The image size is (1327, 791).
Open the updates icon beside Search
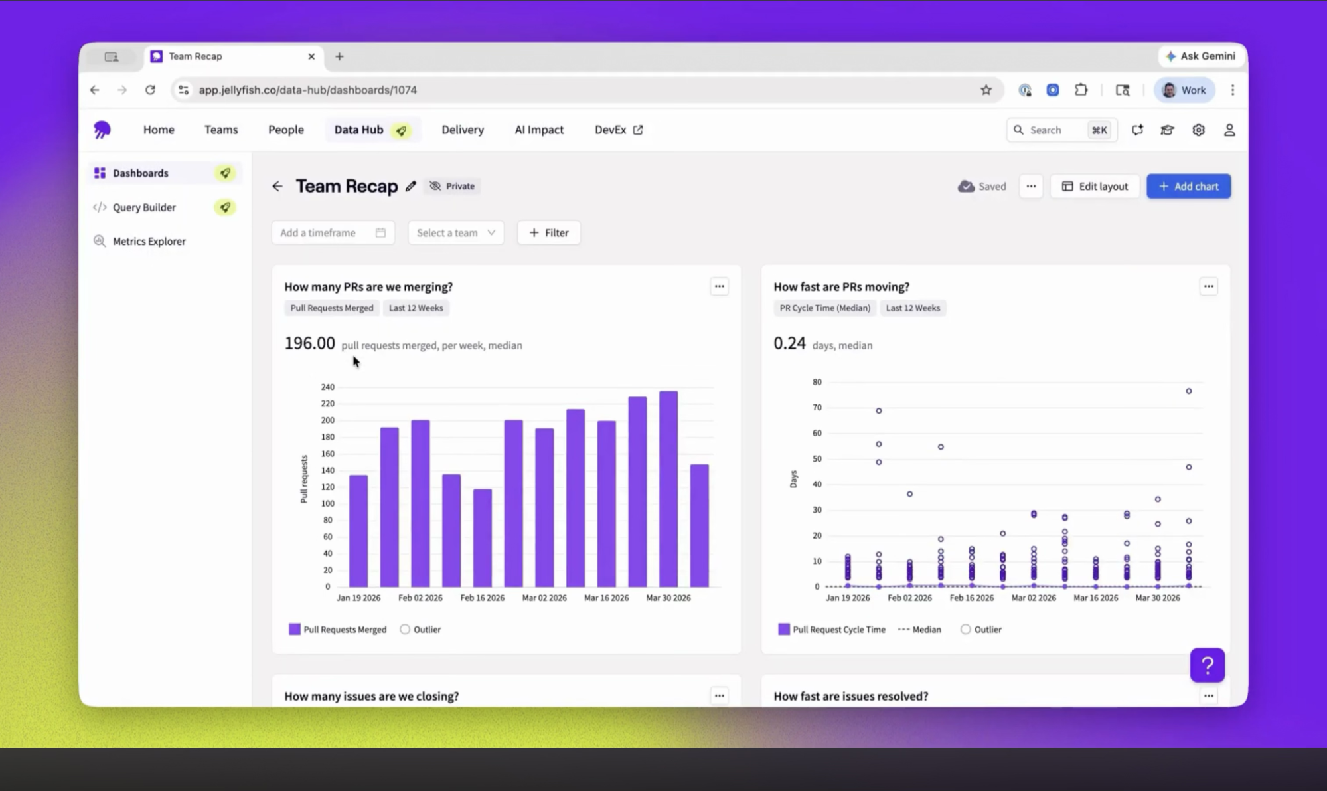[1137, 130]
